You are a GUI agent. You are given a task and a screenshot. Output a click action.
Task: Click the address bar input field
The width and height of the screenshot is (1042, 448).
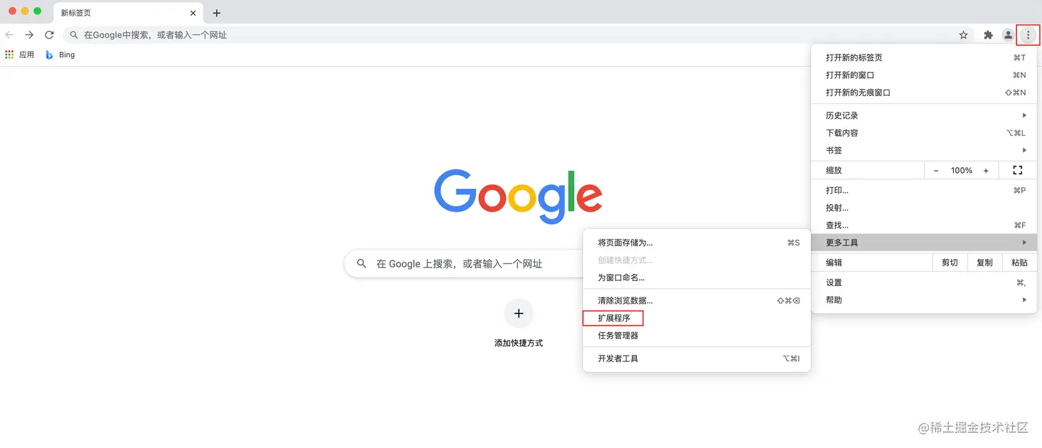[518, 35]
